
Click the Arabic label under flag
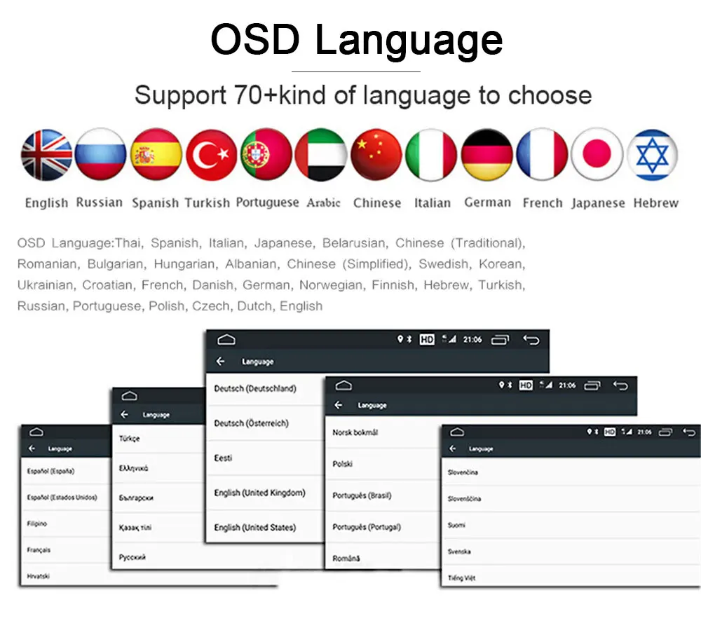323,203
